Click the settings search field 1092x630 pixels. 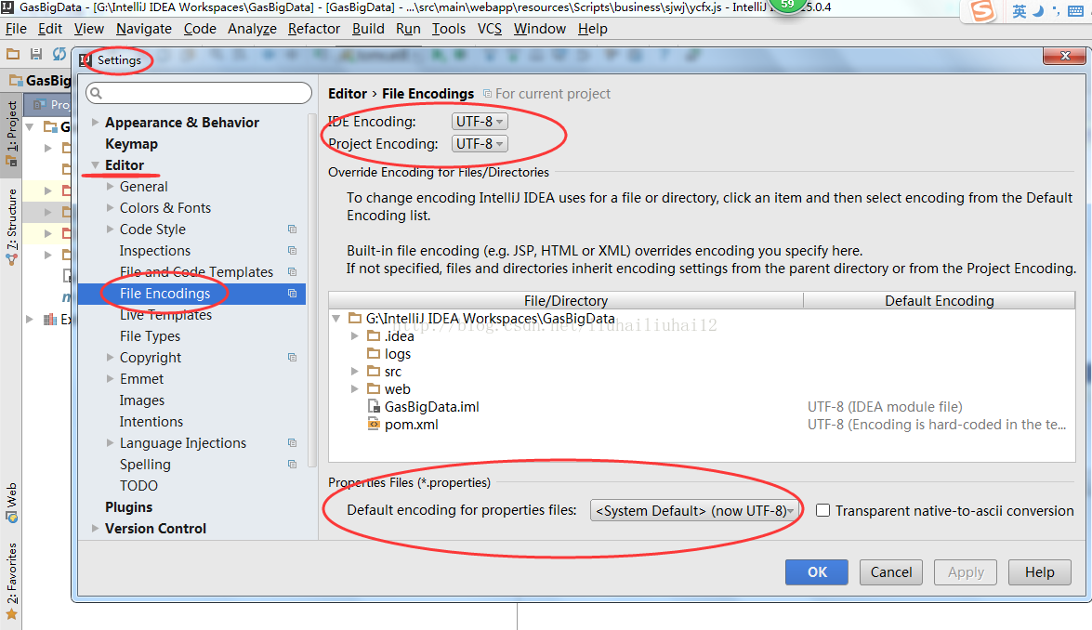(x=200, y=93)
